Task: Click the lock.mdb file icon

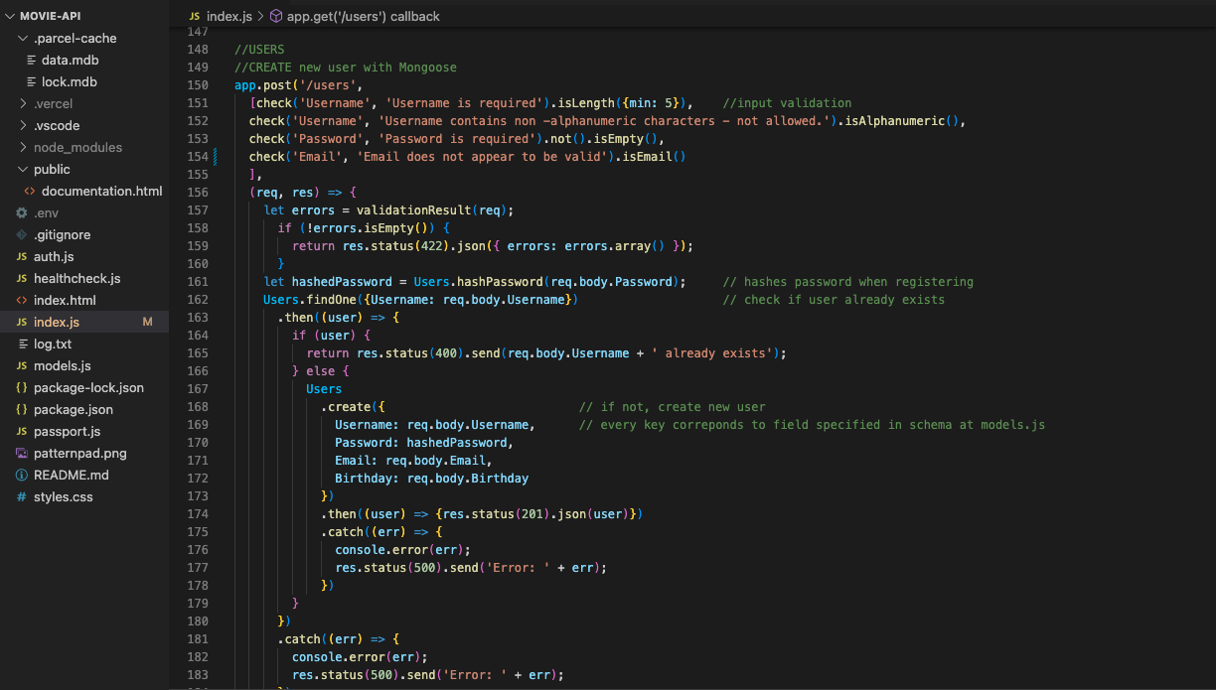Action: (32, 82)
